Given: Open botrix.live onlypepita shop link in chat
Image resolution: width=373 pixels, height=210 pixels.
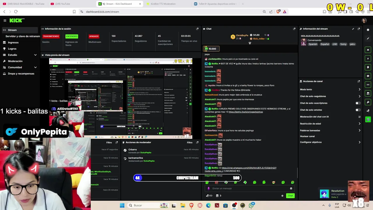Looking at the screenshot, I should pyautogui.click(x=246, y=112).
